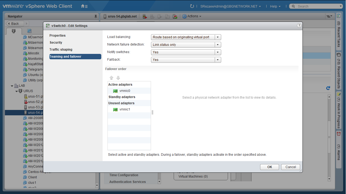346x194 pixels.
Task: Click the refresh icon beside username
Action: [x=192, y=6]
